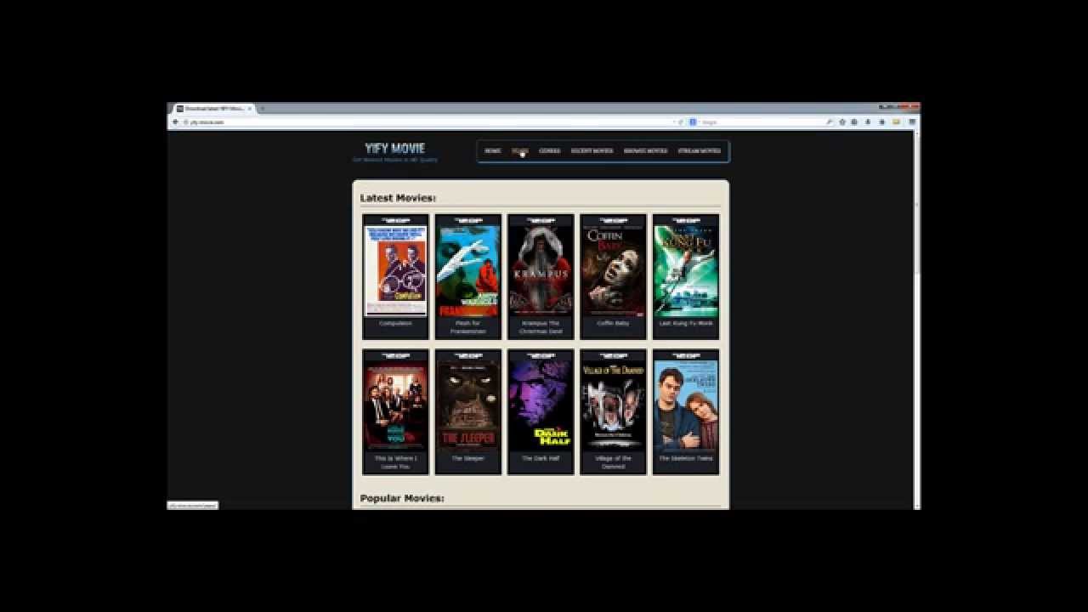Open the HOME navigation item
This screenshot has width=1088, height=612.
493,151
